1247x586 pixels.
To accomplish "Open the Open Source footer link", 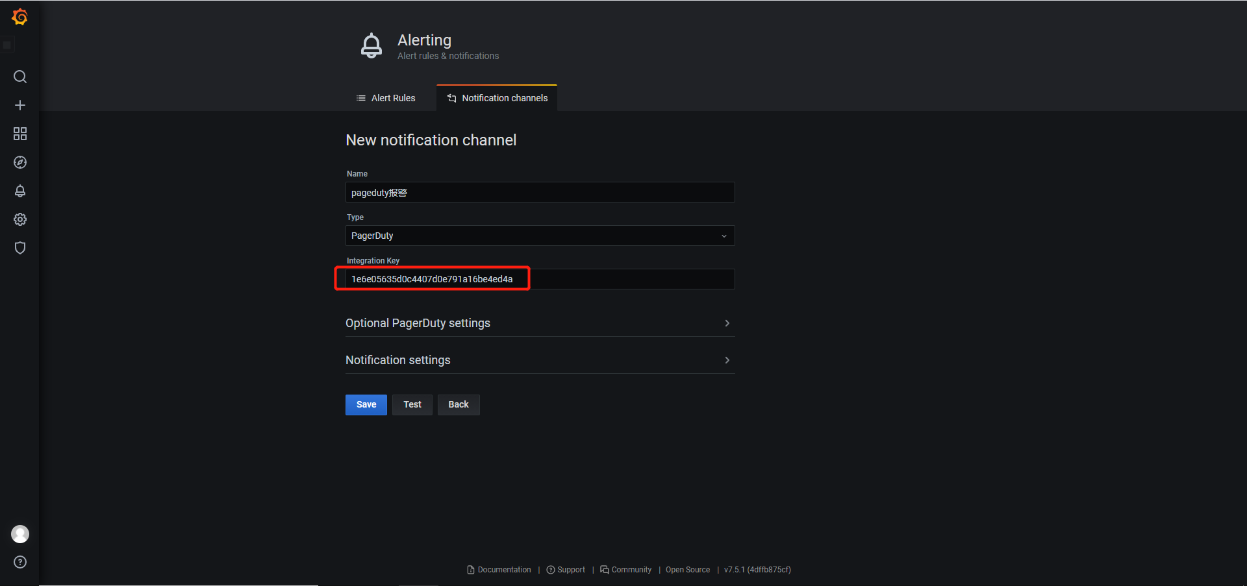I will [688, 570].
